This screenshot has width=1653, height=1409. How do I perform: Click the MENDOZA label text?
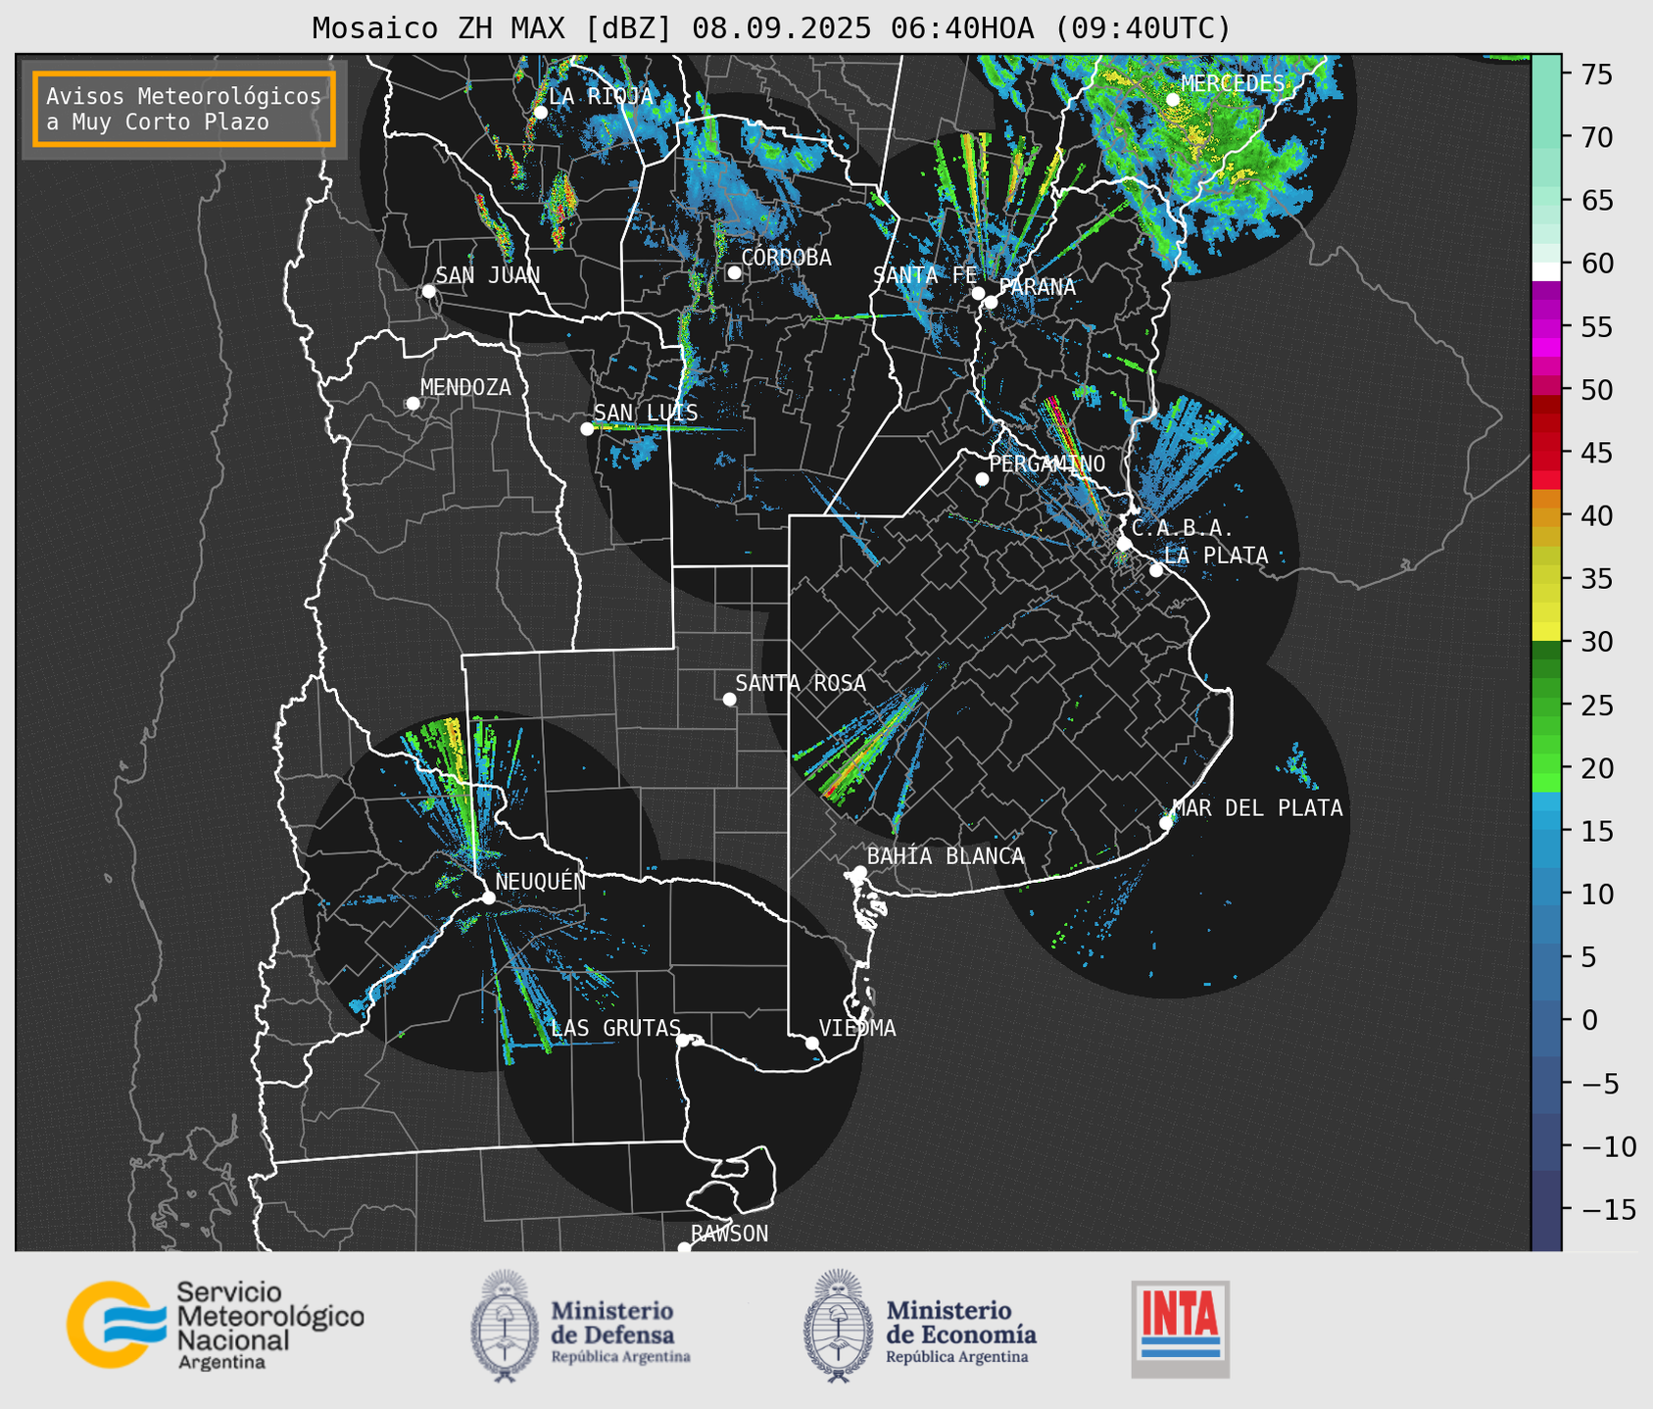pyautogui.click(x=465, y=387)
